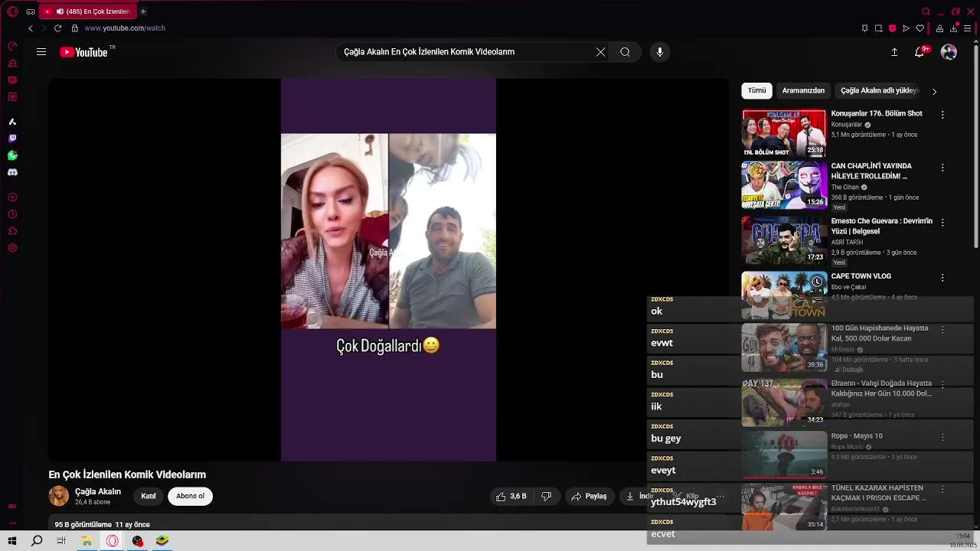Open Ernesto Che Guevara belgesel thumbnail
Screen dimensions: 980x551
coord(784,240)
